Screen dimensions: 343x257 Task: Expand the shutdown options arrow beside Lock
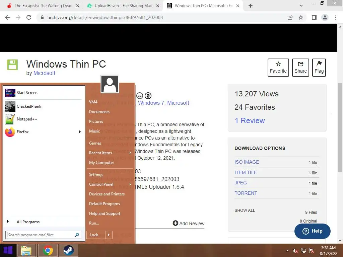coord(109,235)
